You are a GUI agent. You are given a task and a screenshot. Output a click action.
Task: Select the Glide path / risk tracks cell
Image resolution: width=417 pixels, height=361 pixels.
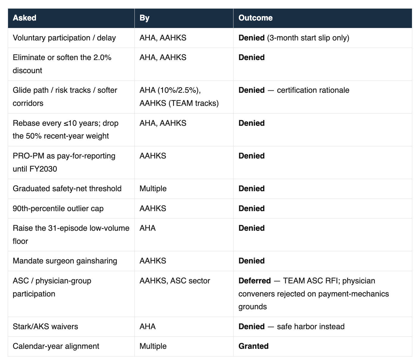(x=71, y=97)
